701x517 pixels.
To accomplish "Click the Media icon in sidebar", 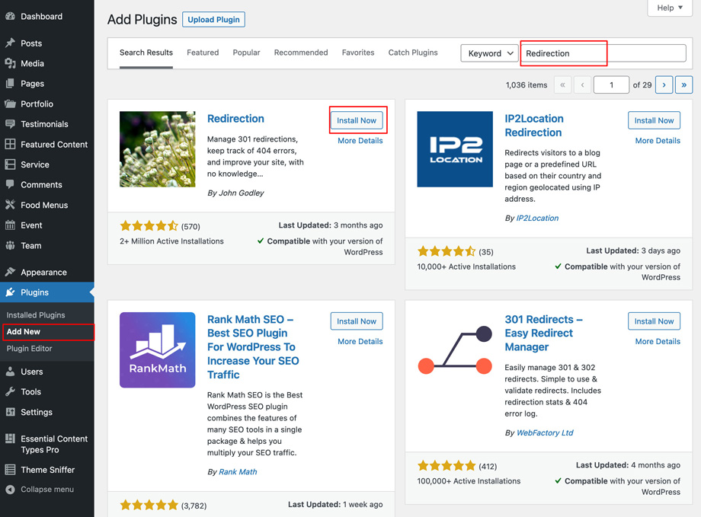I will coord(10,63).
